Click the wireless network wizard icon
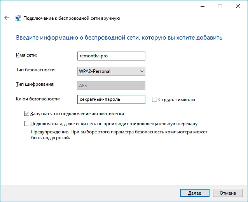Image resolution: width=248 pixels, height=202 pixels. (18, 18)
